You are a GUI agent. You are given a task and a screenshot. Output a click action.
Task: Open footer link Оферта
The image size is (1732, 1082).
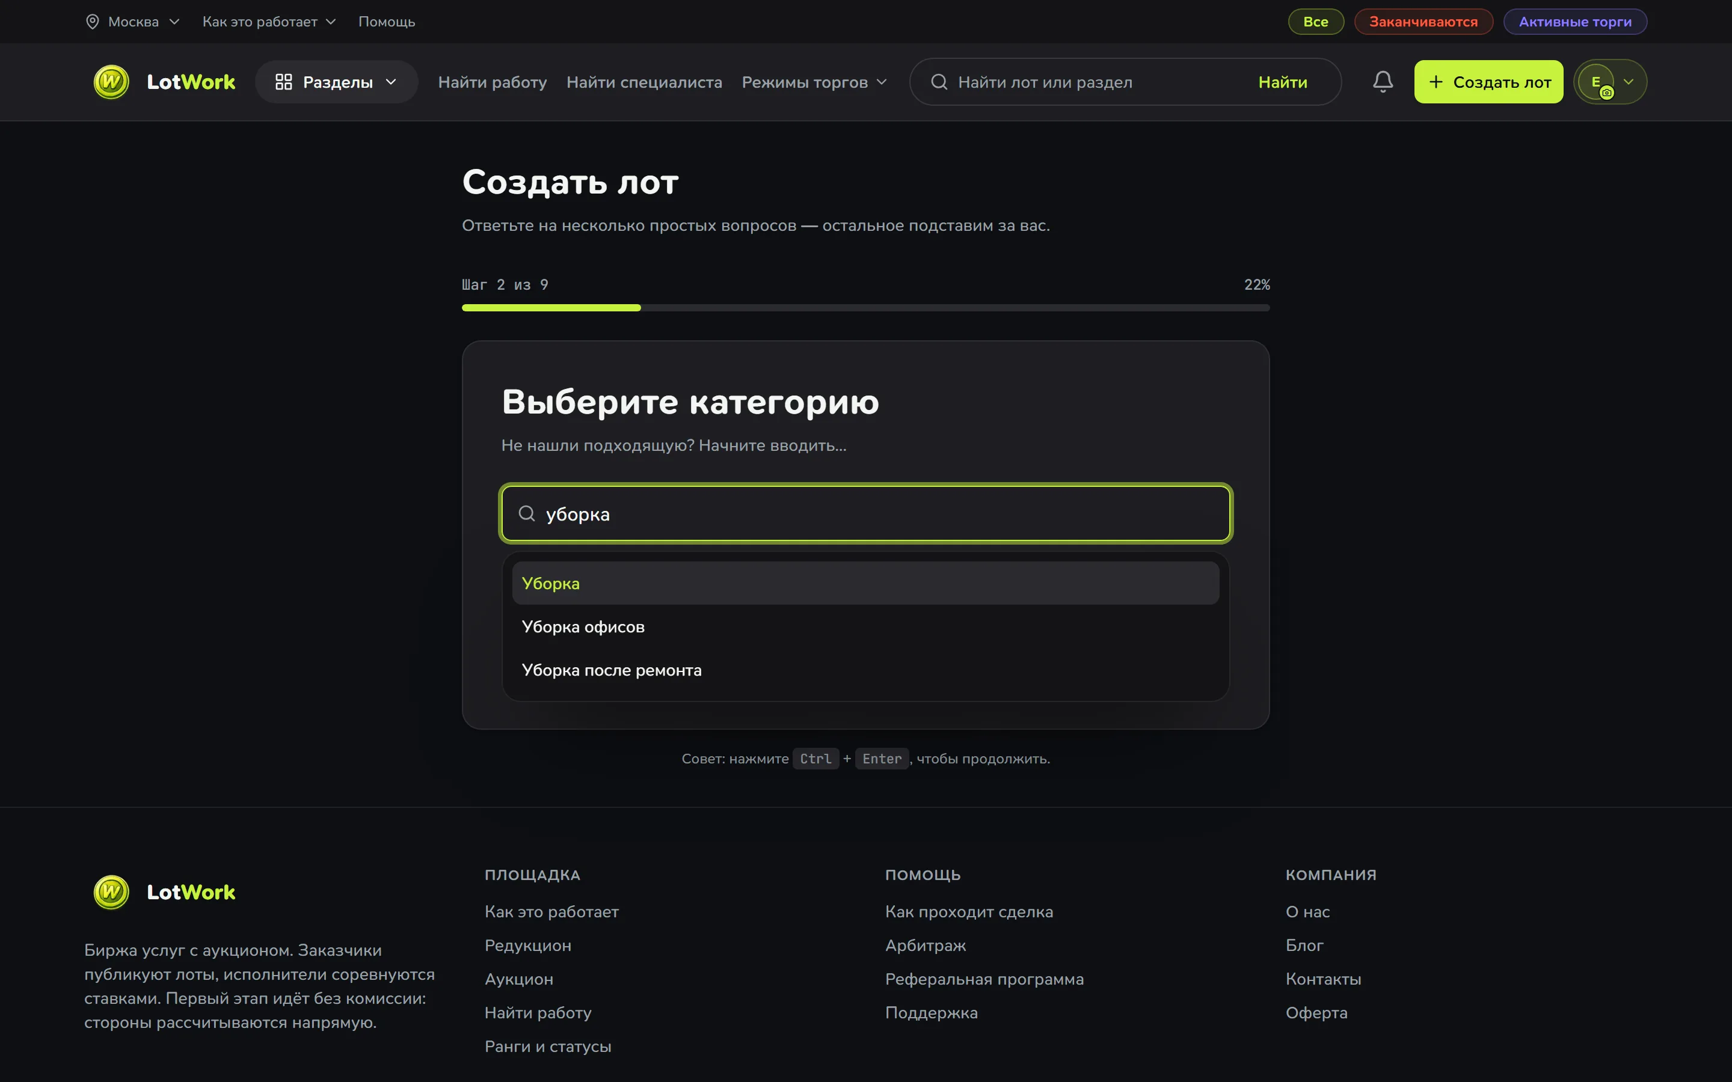[x=1316, y=1013]
